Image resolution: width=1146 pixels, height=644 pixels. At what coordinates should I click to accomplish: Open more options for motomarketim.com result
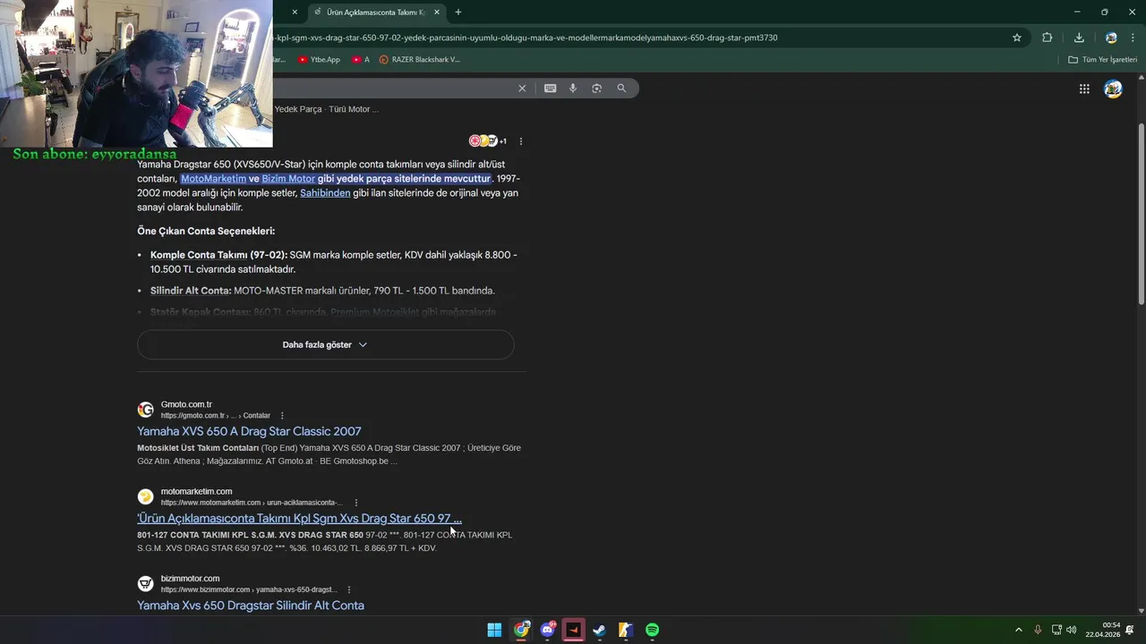(356, 502)
